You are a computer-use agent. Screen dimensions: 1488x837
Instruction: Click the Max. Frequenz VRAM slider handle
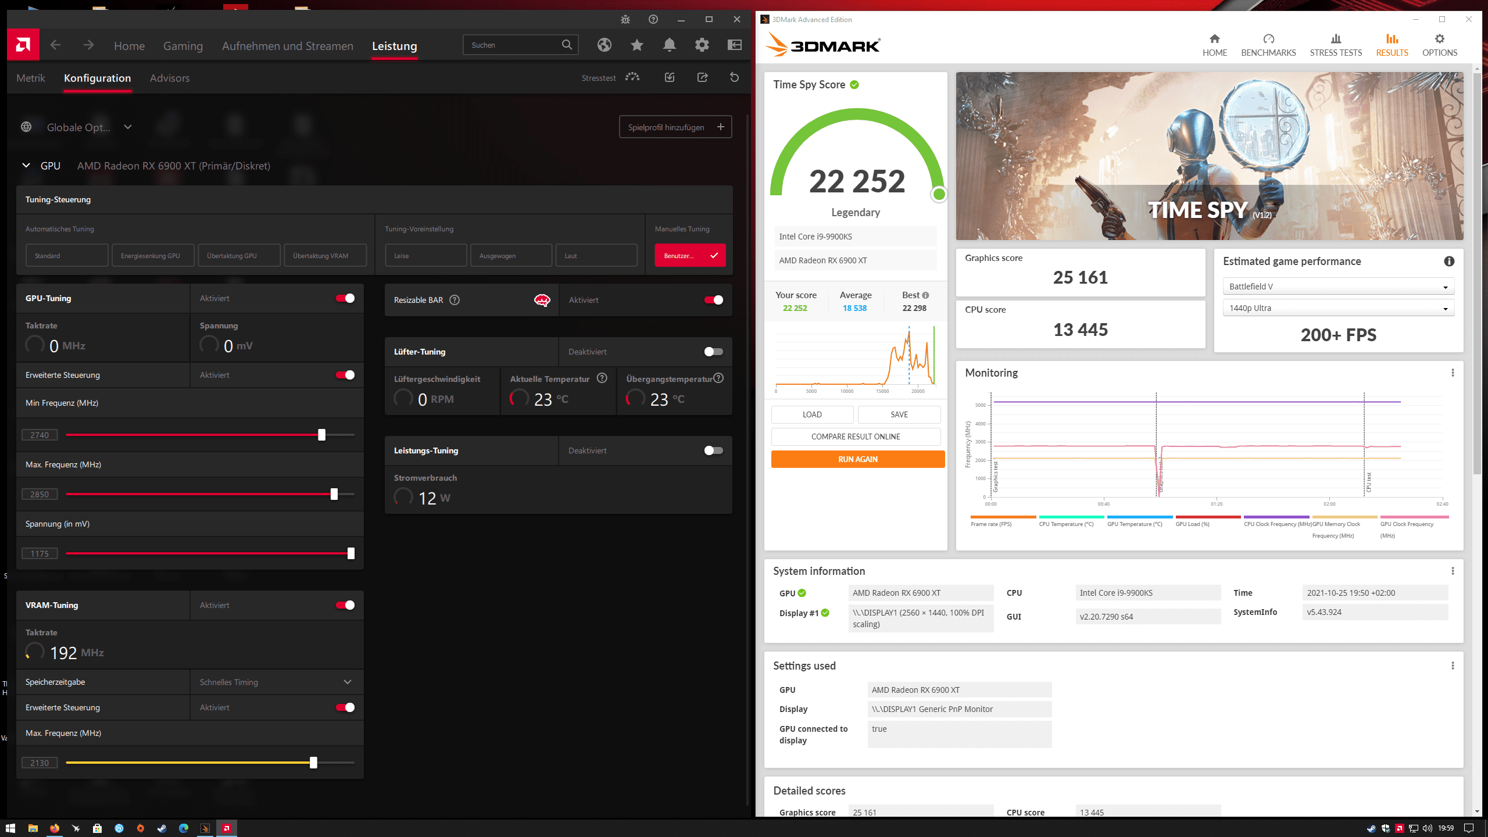[x=313, y=763]
